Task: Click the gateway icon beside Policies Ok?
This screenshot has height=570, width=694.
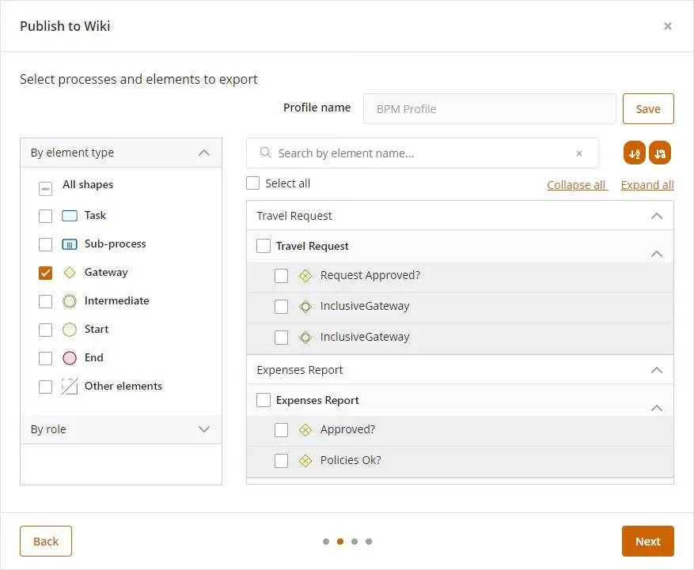Action: [x=305, y=461]
